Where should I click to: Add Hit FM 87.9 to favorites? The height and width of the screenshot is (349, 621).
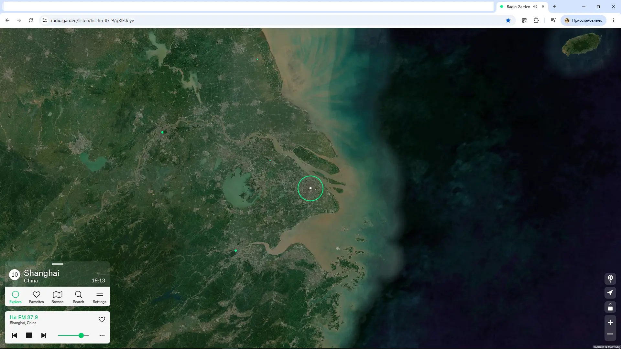tap(102, 319)
